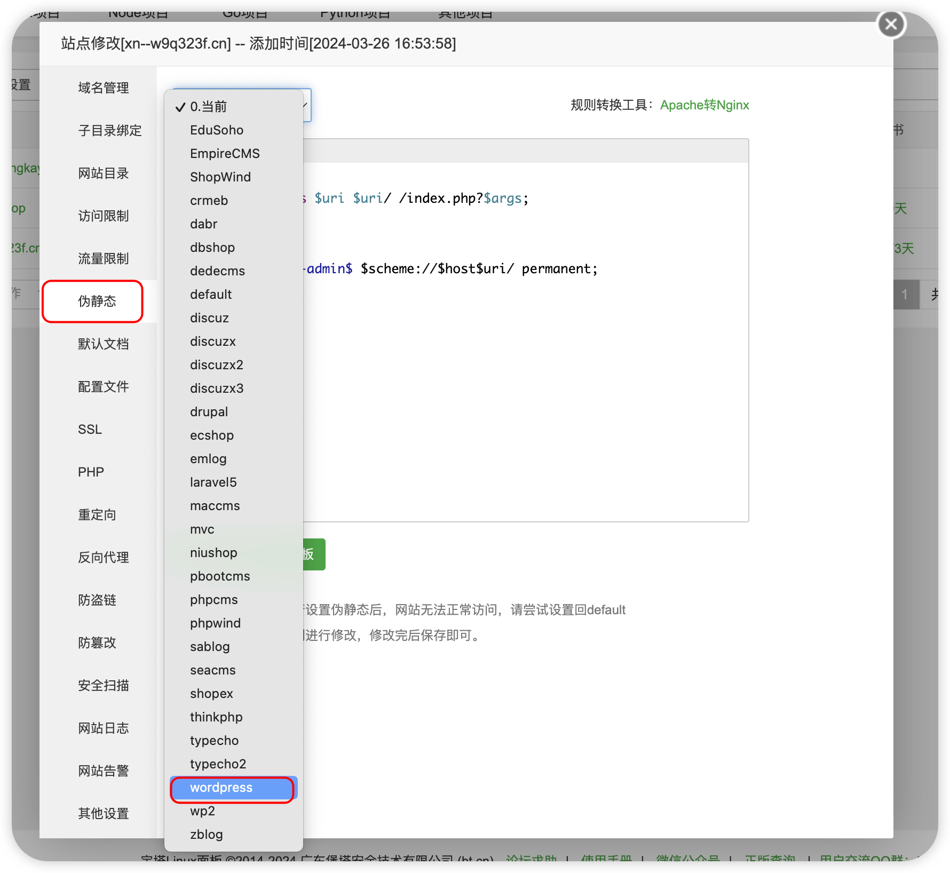
Task: Close the site modification dialog
Action: (x=891, y=25)
